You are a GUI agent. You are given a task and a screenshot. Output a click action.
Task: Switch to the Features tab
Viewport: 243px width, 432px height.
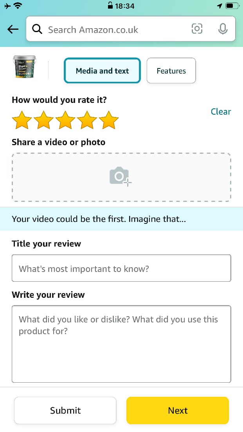tap(171, 70)
